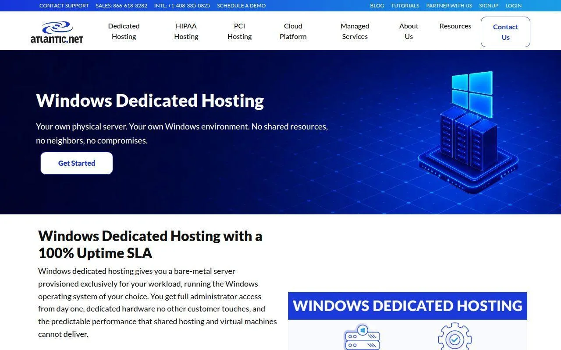
Task: Click the Windows server hero illustration
Action: [x=468, y=133]
